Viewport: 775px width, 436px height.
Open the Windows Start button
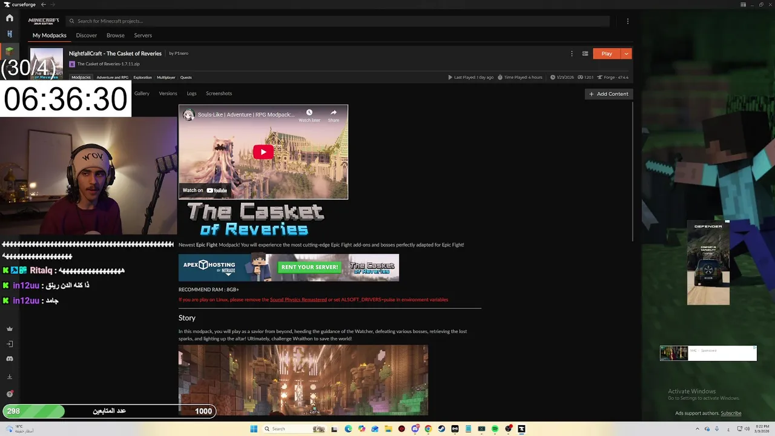click(254, 429)
